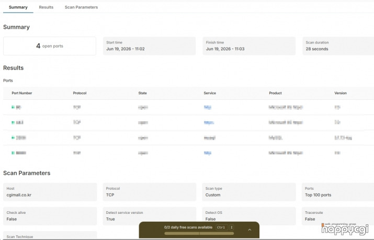
Task: Expand the daily free scans banner chevron
Action: 250,230
